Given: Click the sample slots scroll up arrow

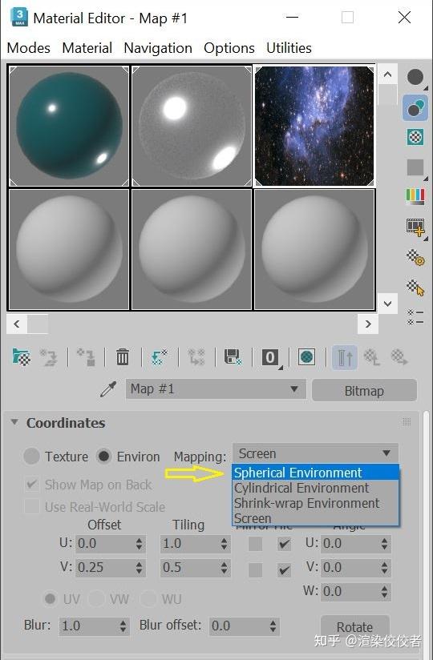Looking at the screenshot, I should pyautogui.click(x=387, y=75).
